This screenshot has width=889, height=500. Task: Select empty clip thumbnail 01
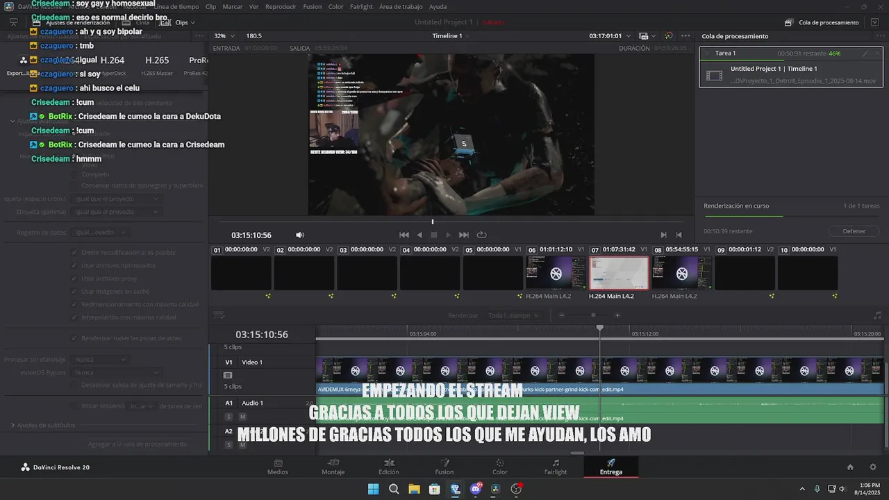click(x=241, y=273)
